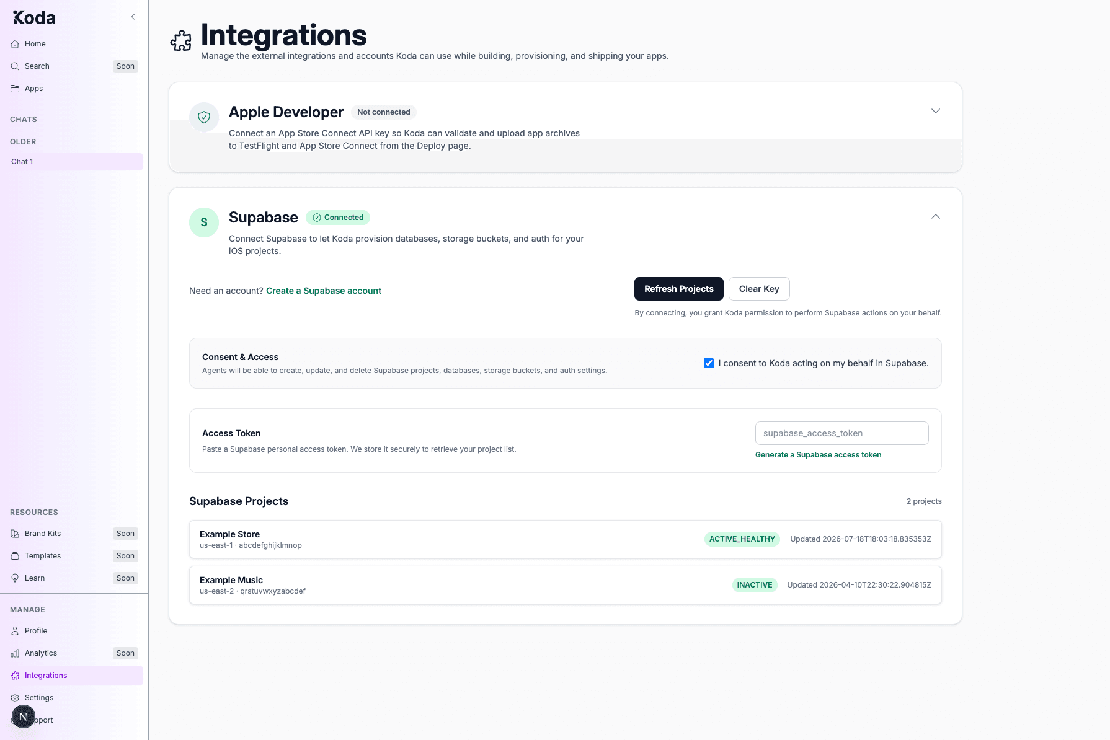Open Home in the sidebar
This screenshot has width=1110, height=740.
coord(74,44)
